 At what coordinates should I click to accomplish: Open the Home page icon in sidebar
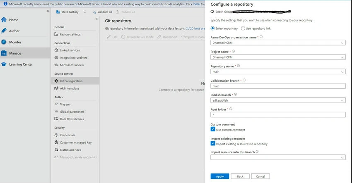[x=4, y=20]
